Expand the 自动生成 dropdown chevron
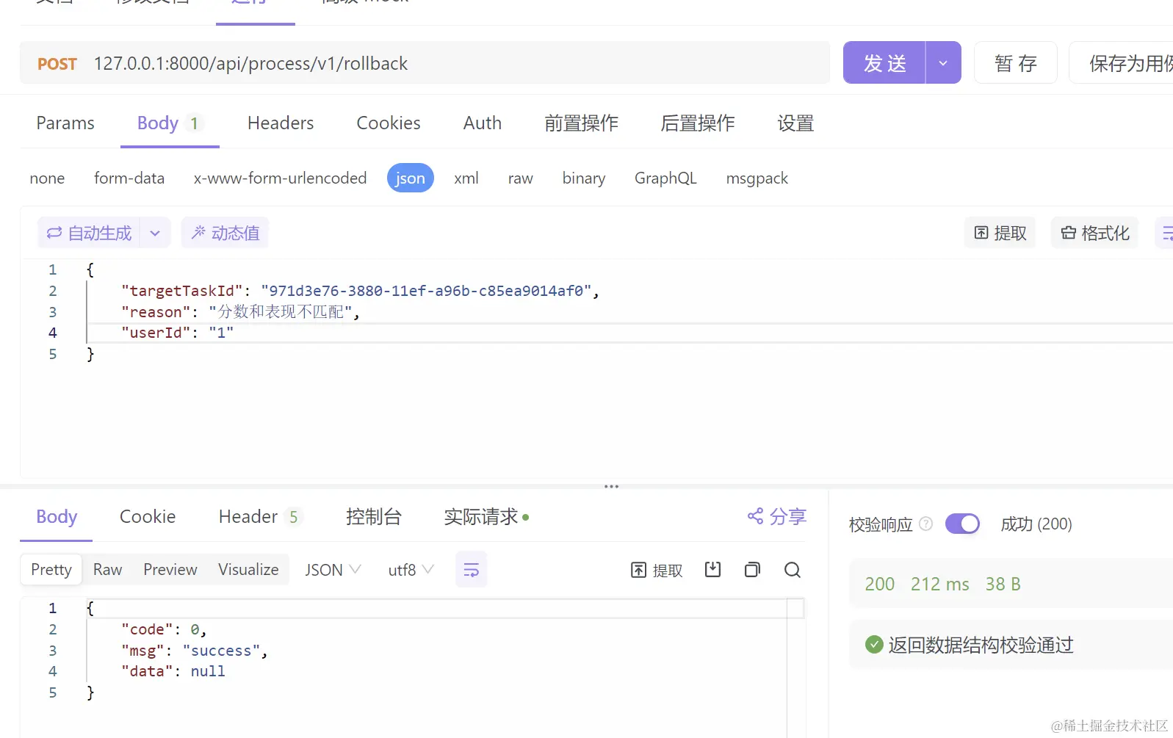 155,233
